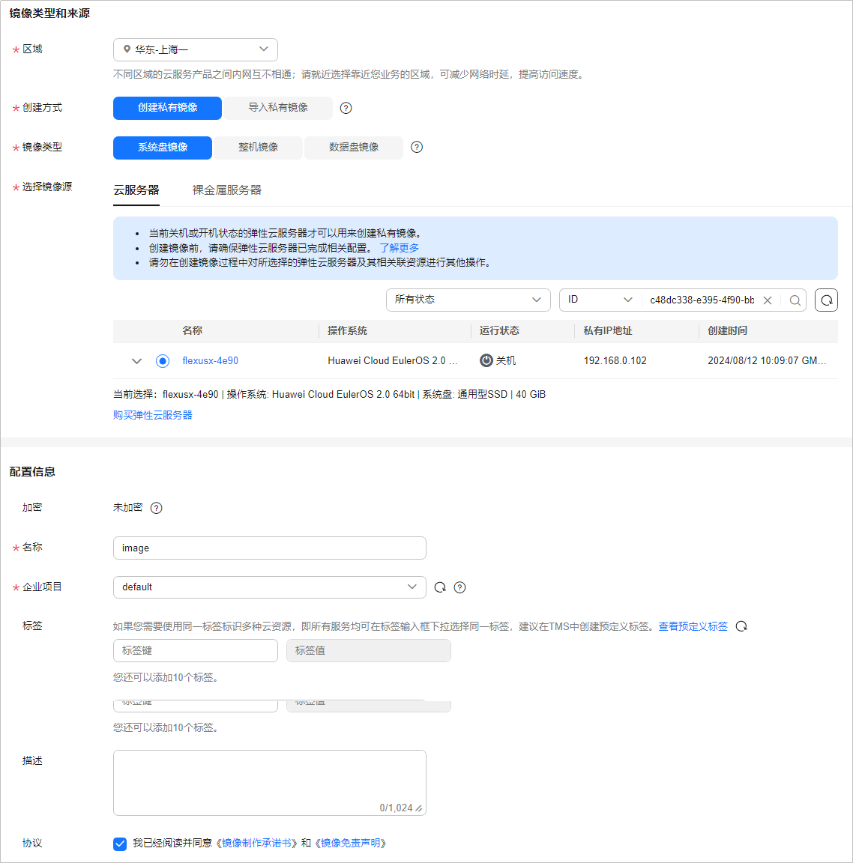Image resolution: width=853 pixels, height=863 pixels.
Task: Click the 标签值 input field
Action: coord(368,650)
